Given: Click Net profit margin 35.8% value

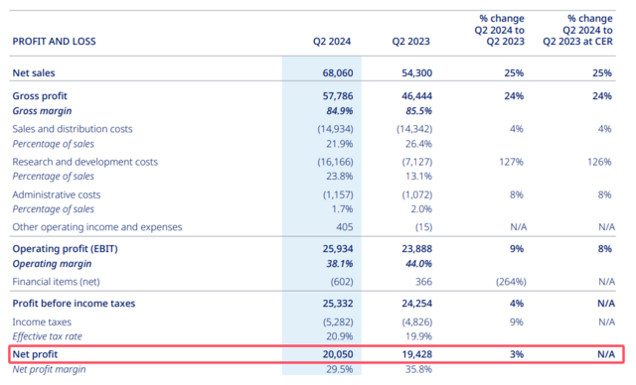Looking at the screenshot, I should point(418,369).
